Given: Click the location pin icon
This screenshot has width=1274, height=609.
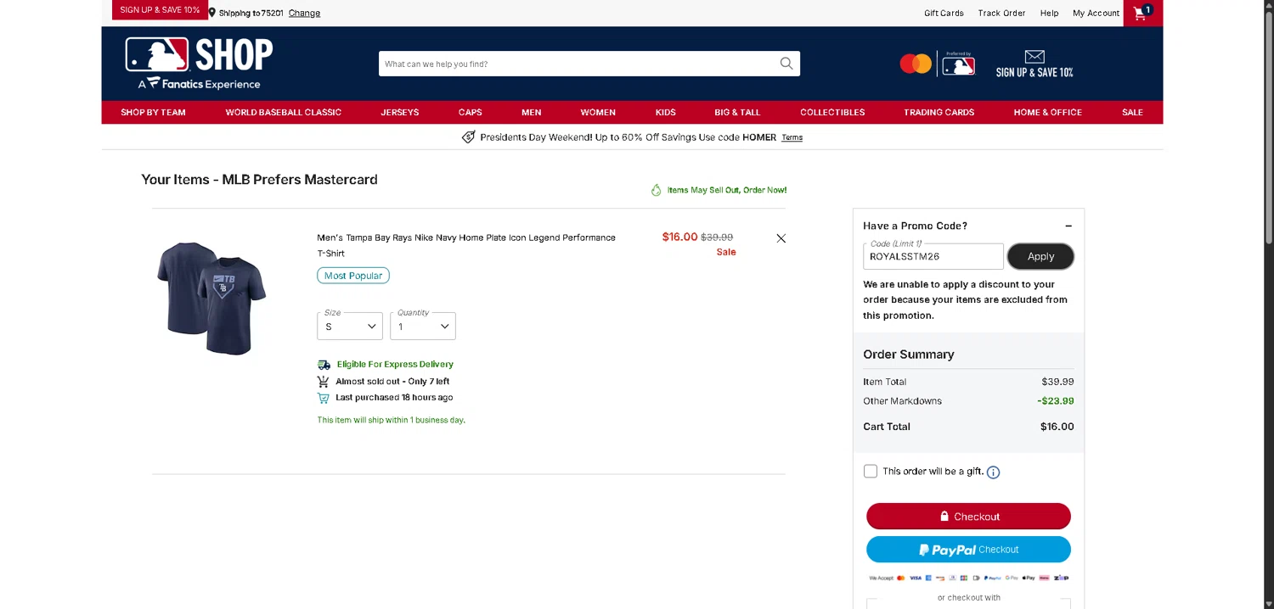Looking at the screenshot, I should (x=212, y=13).
